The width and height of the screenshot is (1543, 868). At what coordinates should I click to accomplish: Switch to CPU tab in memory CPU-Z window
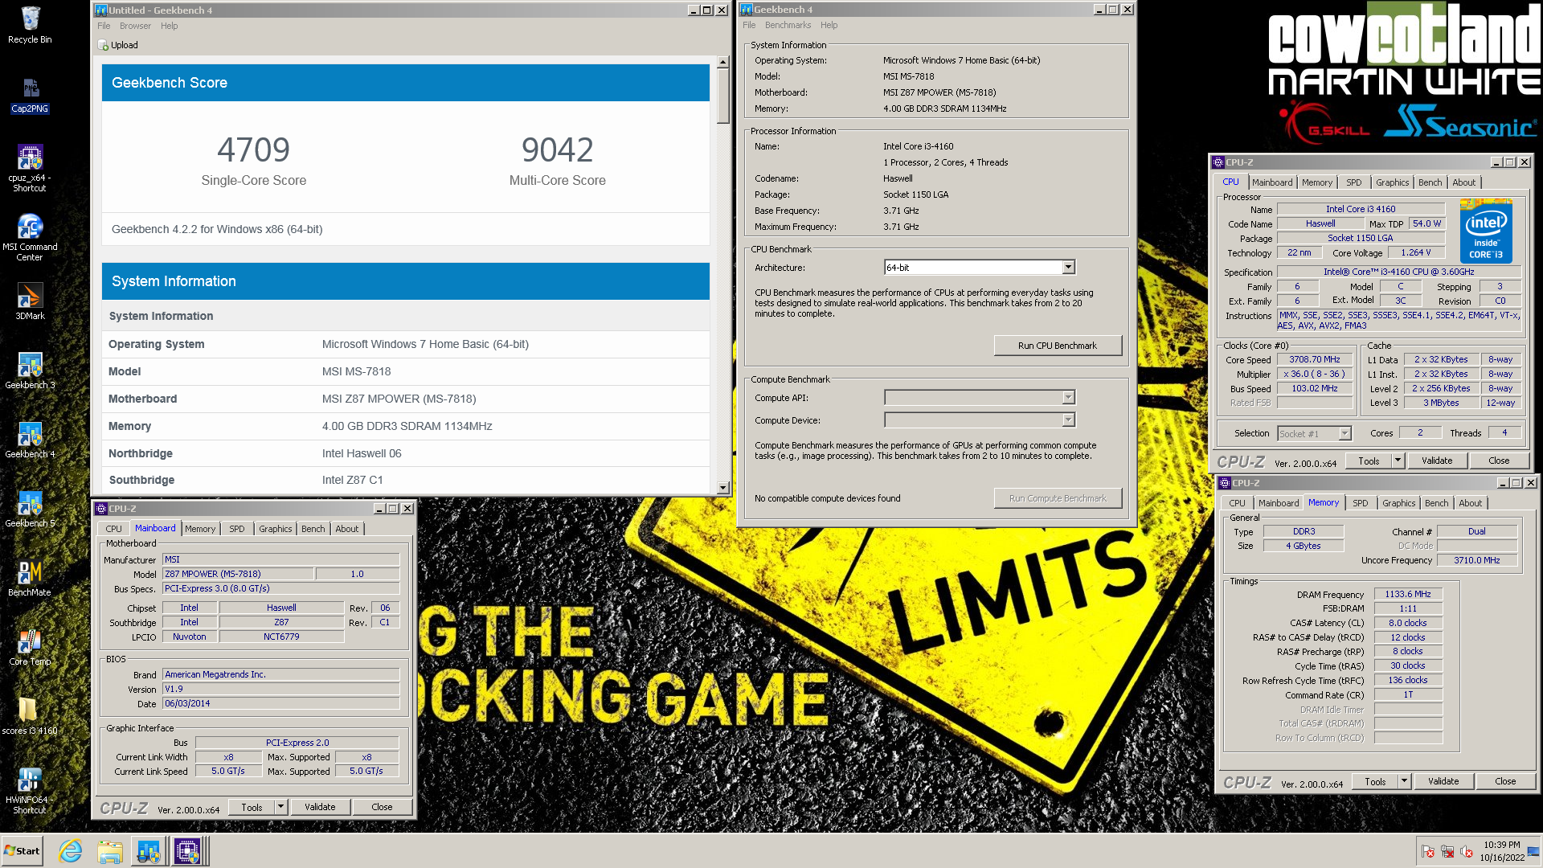pyautogui.click(x=1237, y=503)
